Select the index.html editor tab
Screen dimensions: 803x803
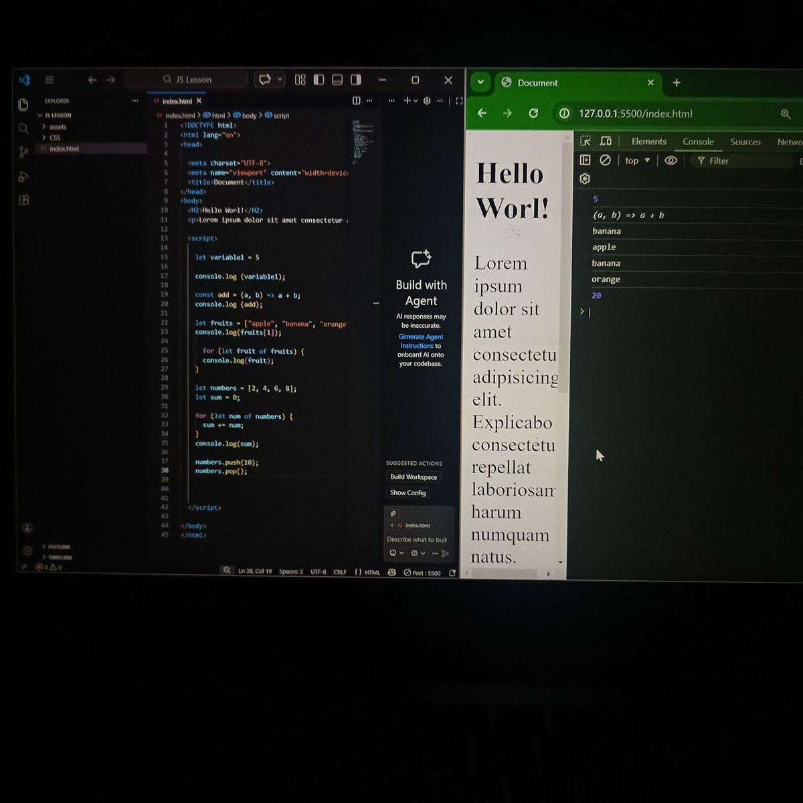pyautogui.click(x=177, y=101)
